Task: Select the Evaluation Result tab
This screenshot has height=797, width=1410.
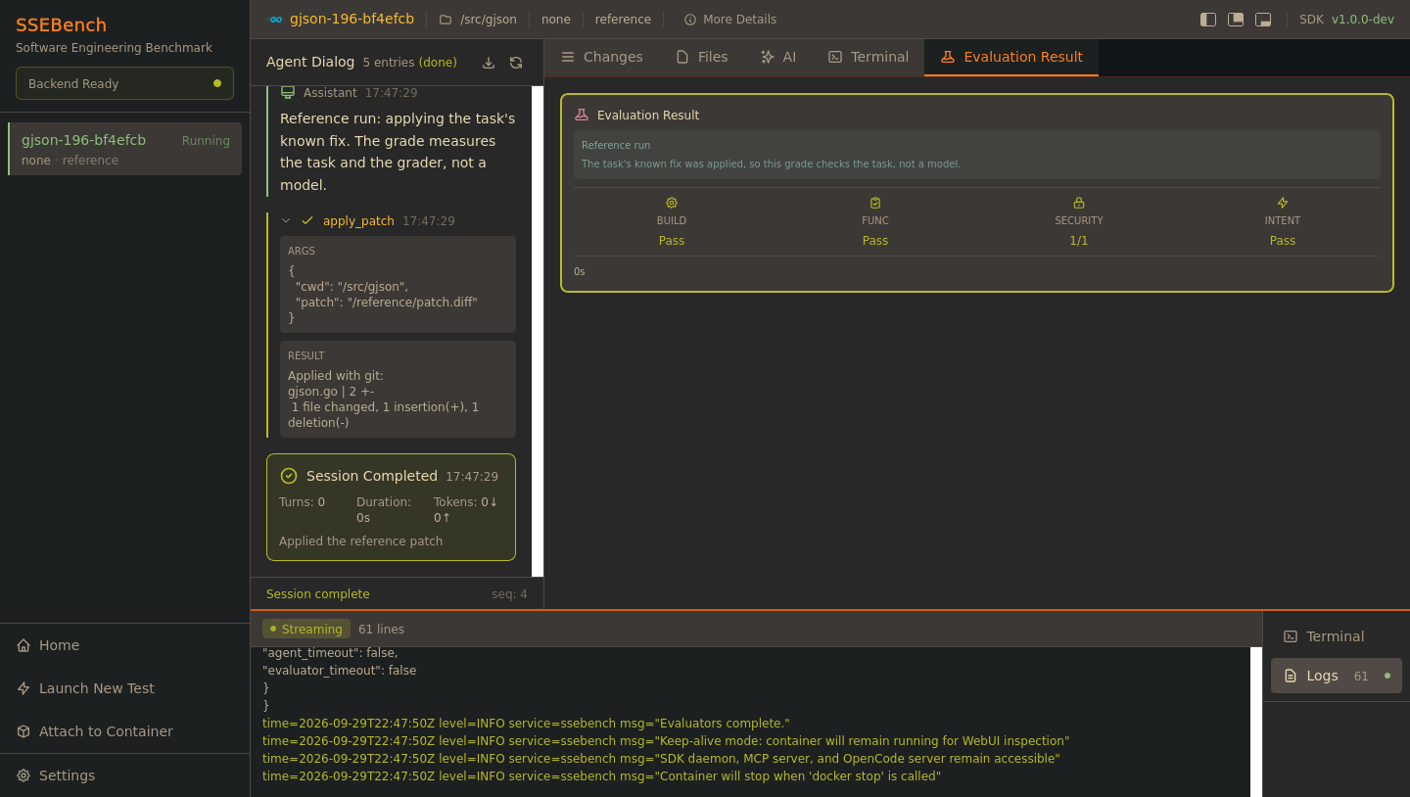Action: (x=1011, y=57)
